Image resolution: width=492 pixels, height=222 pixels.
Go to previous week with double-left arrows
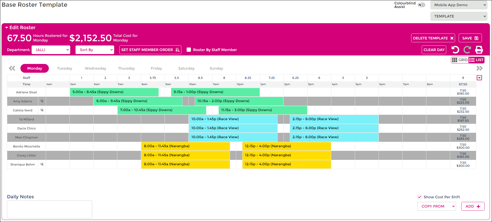12,68
